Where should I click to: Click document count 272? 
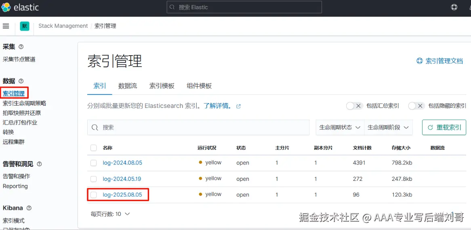pos(357,179)
